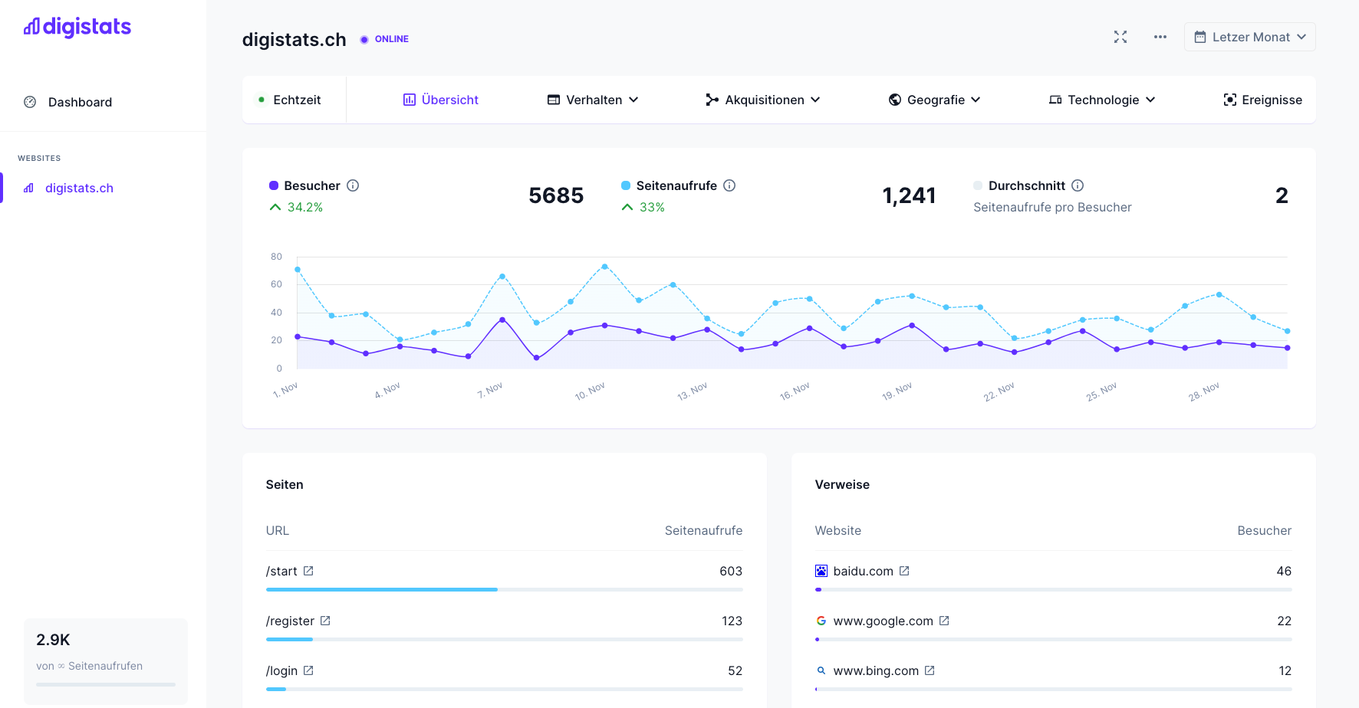This screenshot has width=1359, height=708.
Task: Click the Dashboard gauge icon
Action: click(x=30, y=102)
